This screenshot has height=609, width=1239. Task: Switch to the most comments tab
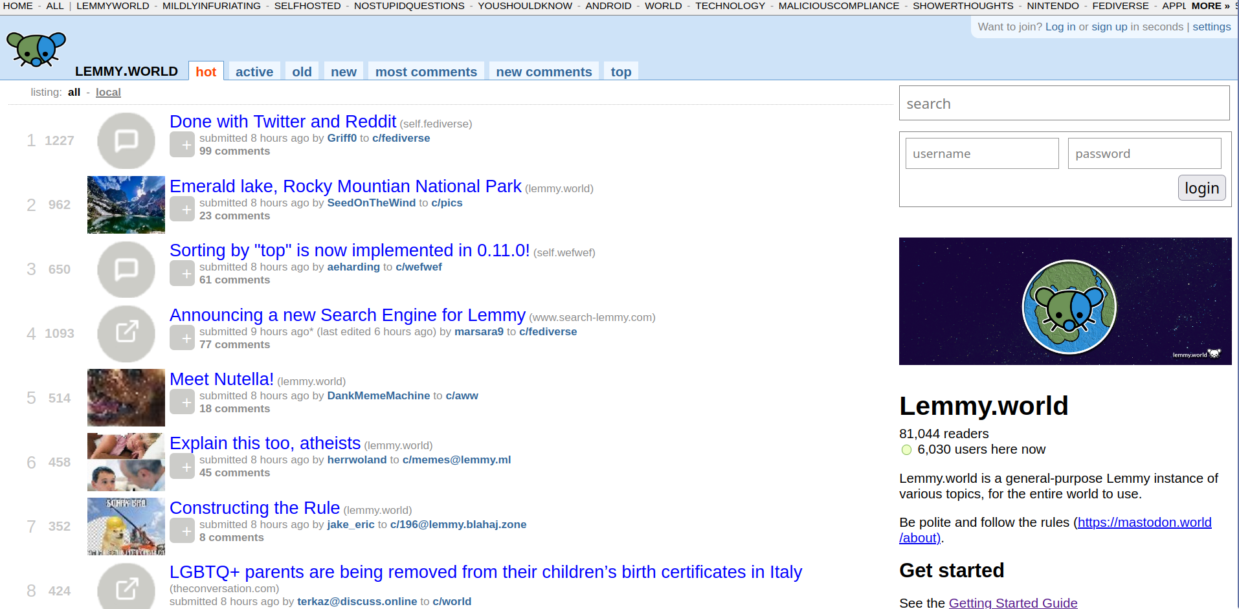click(x=426, y=72)
